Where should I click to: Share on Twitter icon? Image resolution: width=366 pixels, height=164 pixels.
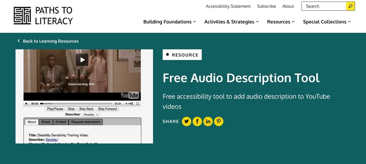(186, 121)
